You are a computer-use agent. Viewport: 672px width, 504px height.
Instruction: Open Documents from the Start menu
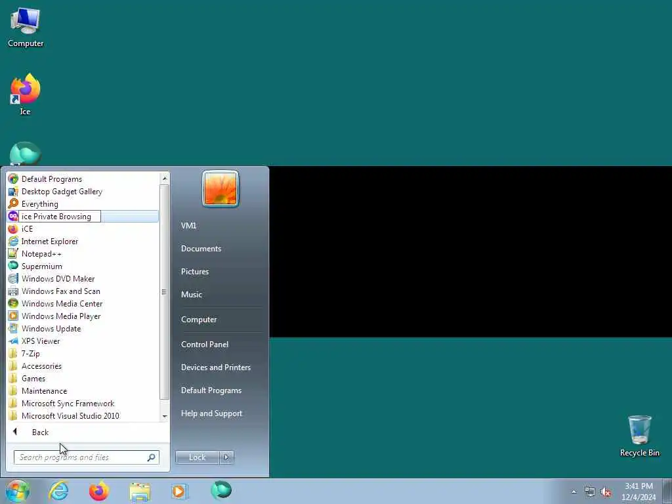[201, 249]
